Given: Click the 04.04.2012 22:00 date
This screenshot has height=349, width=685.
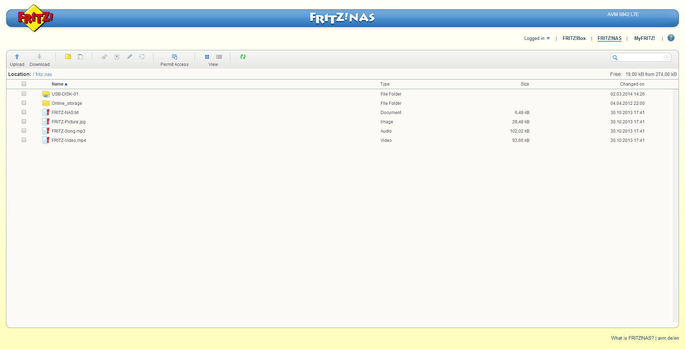Looking at the screenshot, I should pyautogui.click(x=627, y=103).
